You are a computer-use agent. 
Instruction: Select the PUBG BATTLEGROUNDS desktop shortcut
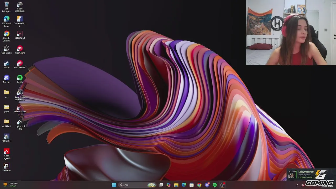pyautogui.click(x=20, y=7)
